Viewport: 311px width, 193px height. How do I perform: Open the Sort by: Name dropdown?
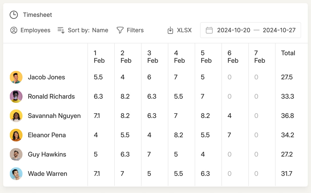click(83, 30)
